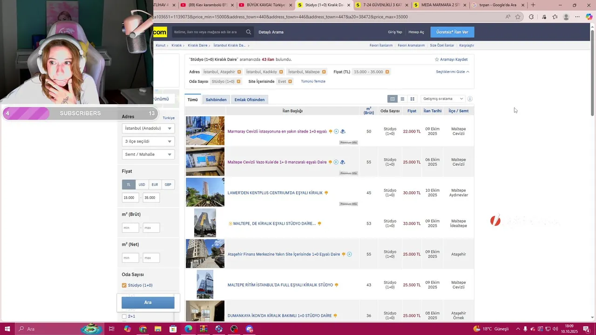Select GBP currency option
596x335 pixels.
click(168, 185)
